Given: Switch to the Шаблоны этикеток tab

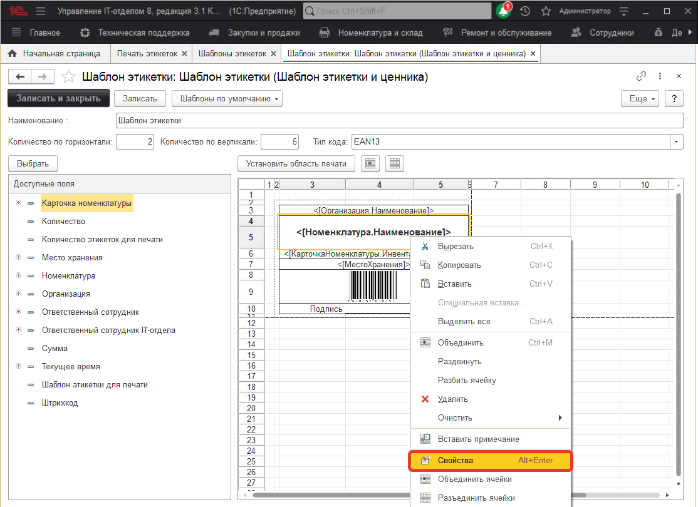Looking at the screenshot, I should (232, 54).
